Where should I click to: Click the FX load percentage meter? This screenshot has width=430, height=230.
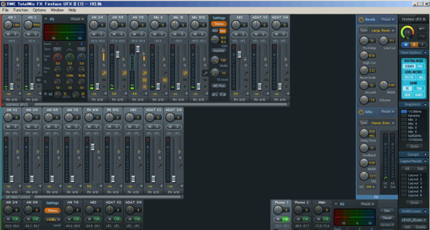pos(407,32)
